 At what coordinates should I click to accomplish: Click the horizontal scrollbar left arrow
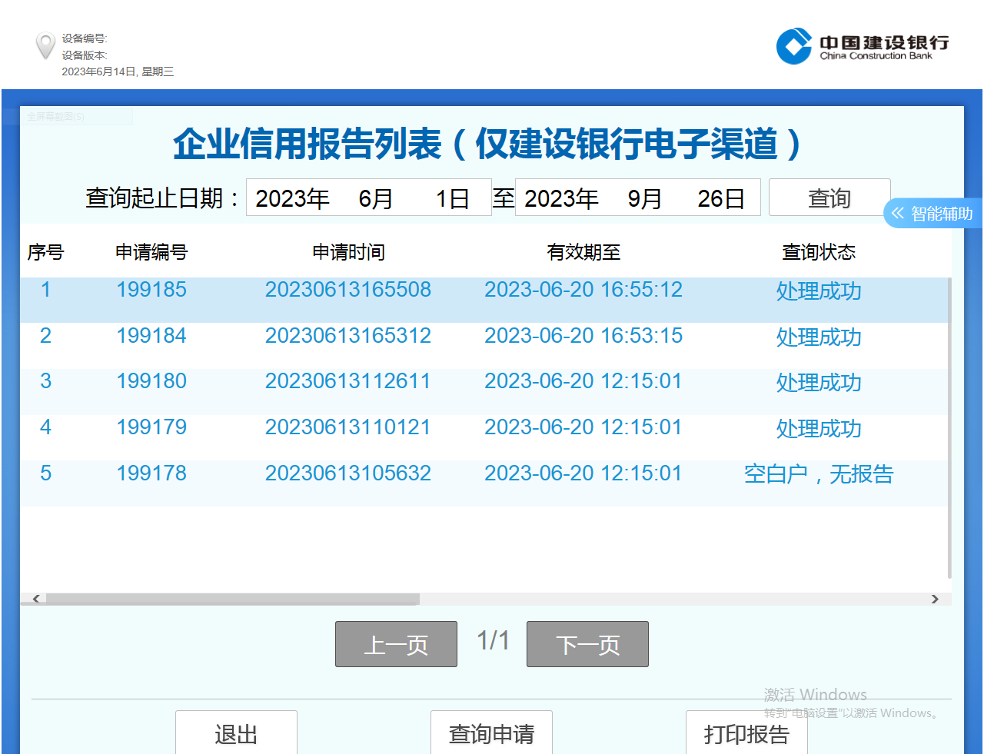(x=36, y=599)
